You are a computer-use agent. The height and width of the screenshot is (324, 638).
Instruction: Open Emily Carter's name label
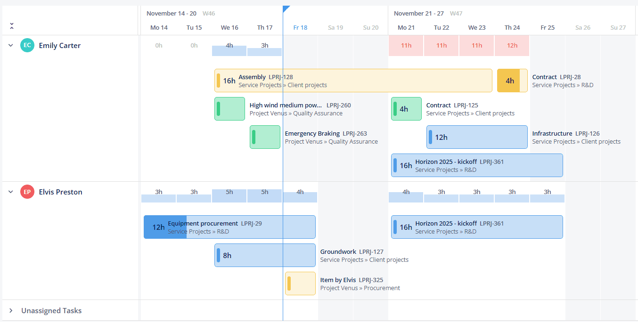tap(60, 46)
